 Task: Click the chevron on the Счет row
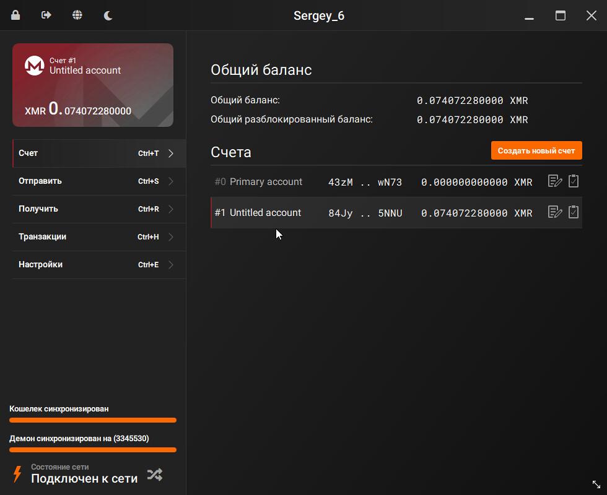[171, 153]
